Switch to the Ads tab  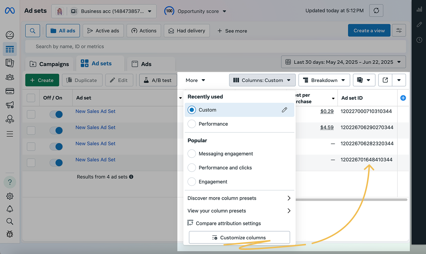pyautogui.click(x=146, y=64)
